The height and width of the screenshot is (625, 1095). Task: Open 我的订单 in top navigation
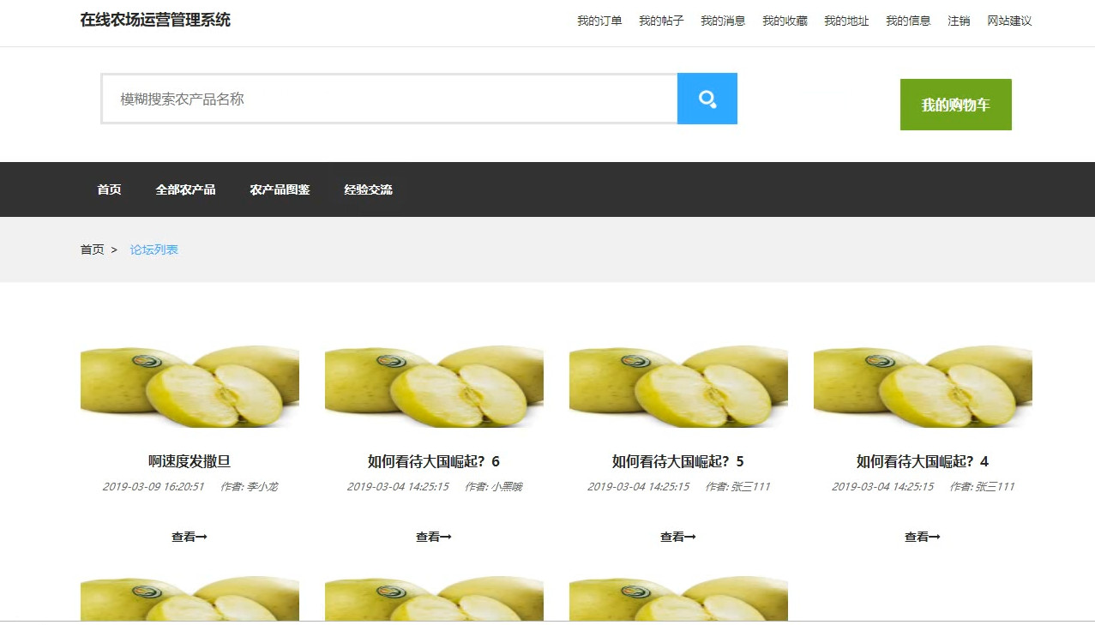599,21
